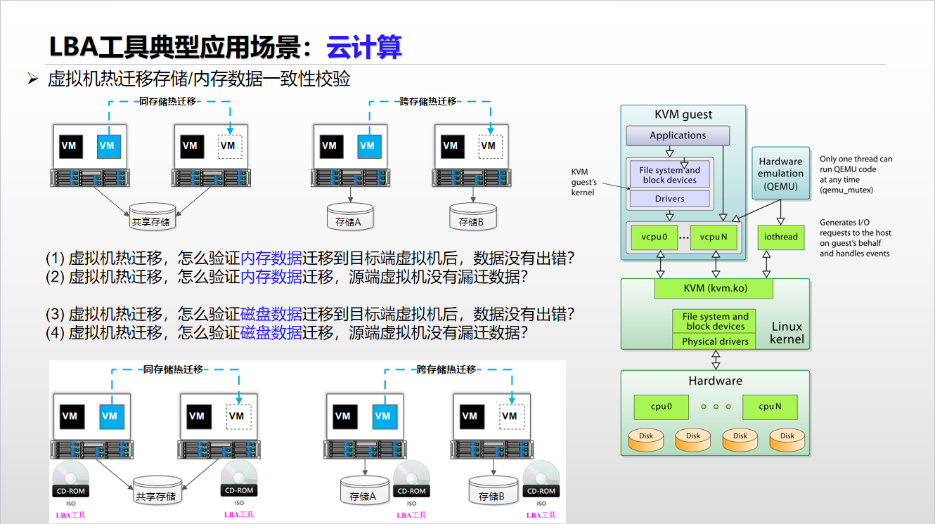Click the KVM guest heading
The width and height of the screenshot is (935, 524).
click(683, 114)
